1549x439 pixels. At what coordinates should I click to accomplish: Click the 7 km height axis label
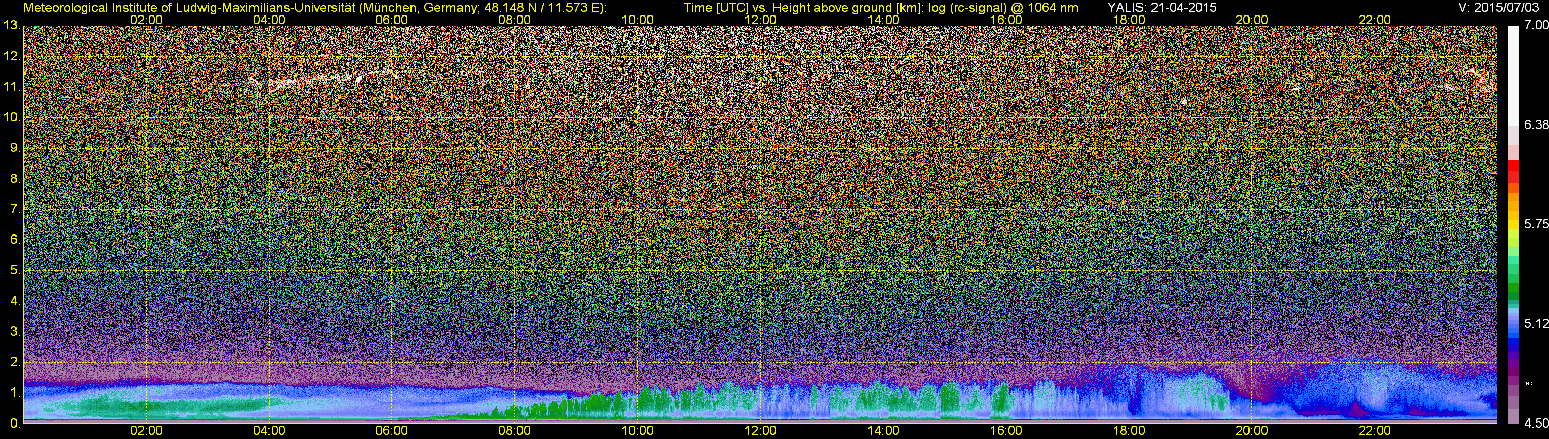tap(14, 209)
